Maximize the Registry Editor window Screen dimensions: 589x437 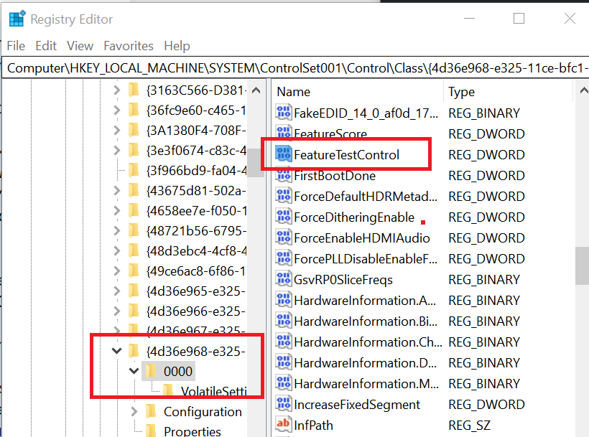519,19
